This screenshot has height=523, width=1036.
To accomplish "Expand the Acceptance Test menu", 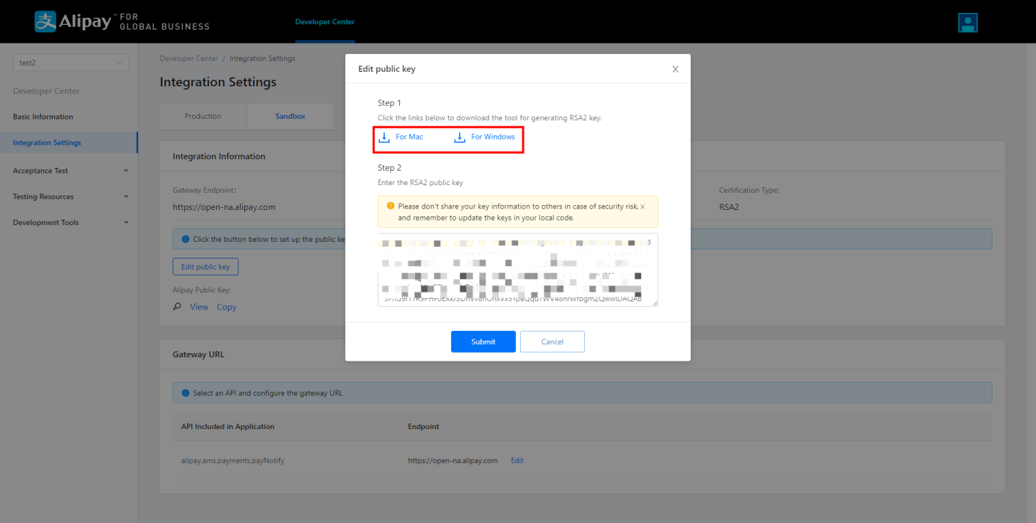I will [70, 171].
